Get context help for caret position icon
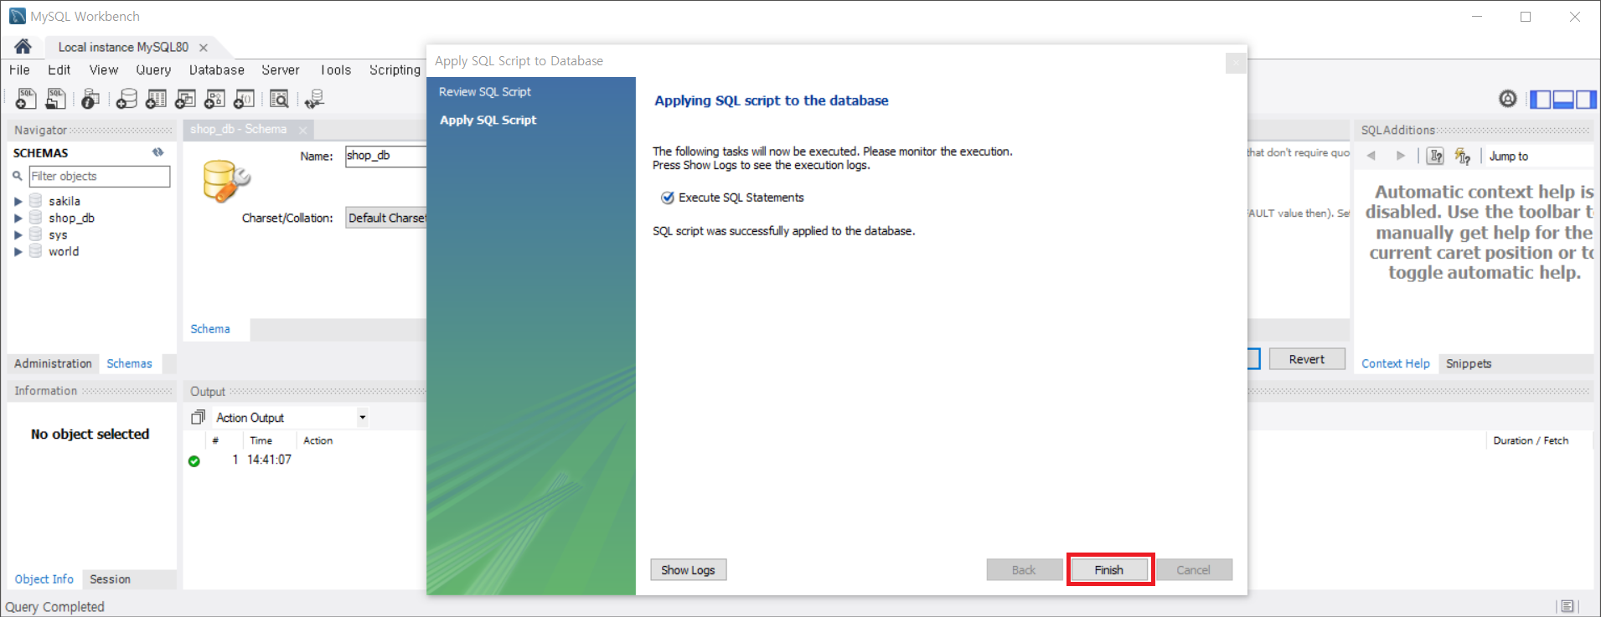 coord(1435,156)
